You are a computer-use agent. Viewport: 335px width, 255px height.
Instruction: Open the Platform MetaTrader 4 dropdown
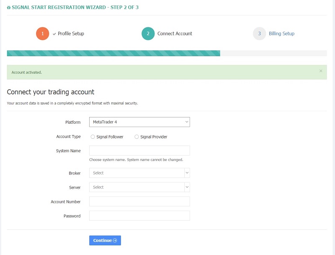coord(139,122)
